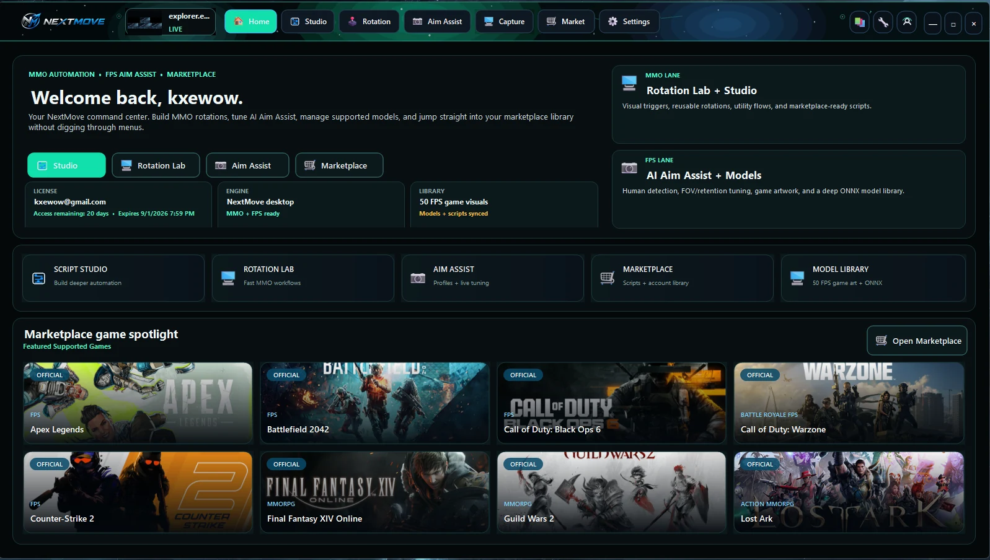Click the Rotation Lab button
The width and height of the screenshot is (990, 560).
coord(156,165)
